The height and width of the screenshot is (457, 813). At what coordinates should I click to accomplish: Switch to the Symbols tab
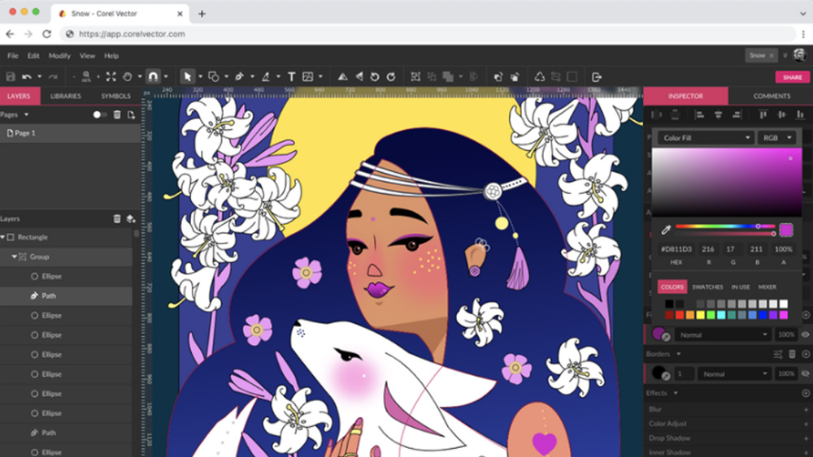coord(115,97)
